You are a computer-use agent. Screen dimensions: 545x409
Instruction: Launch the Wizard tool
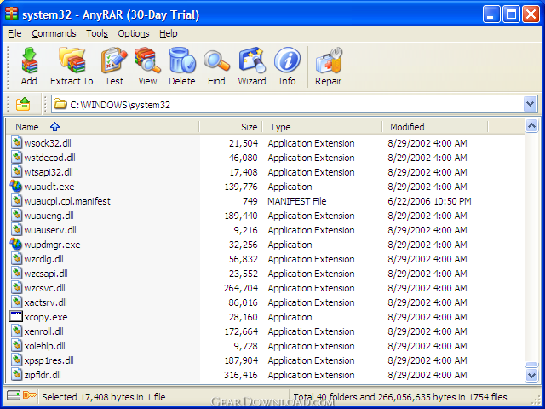click(252, 66)
